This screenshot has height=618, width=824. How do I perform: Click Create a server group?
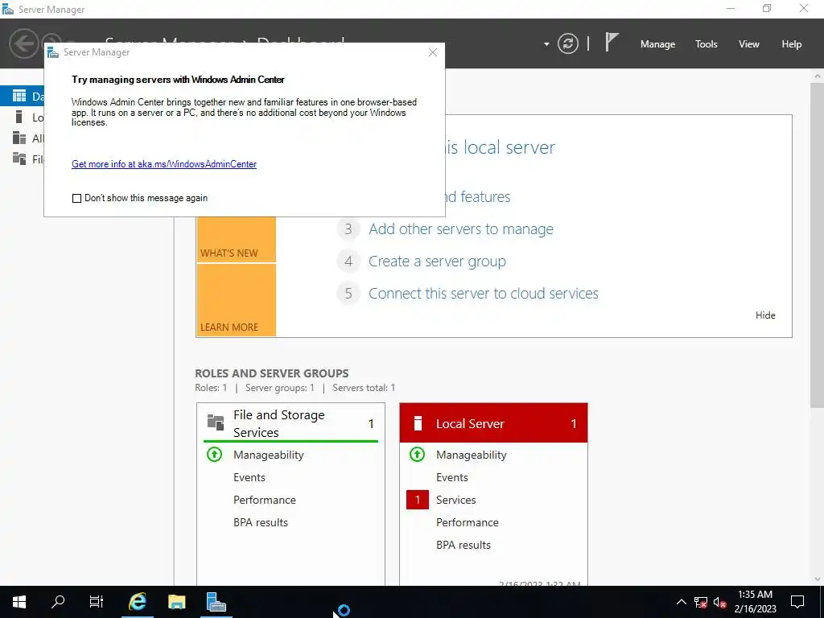pos(437,262)
